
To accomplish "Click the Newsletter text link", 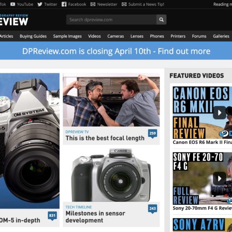I will (x=107, y=4).
